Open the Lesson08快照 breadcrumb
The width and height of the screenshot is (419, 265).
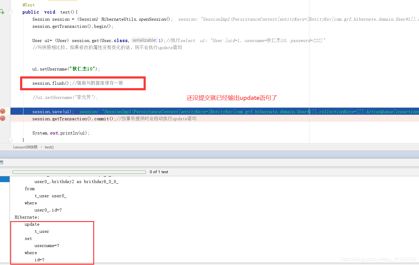pos(25,147)
